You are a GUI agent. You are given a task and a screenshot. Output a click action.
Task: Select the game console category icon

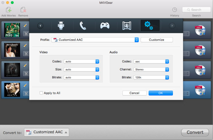[105, 25]
